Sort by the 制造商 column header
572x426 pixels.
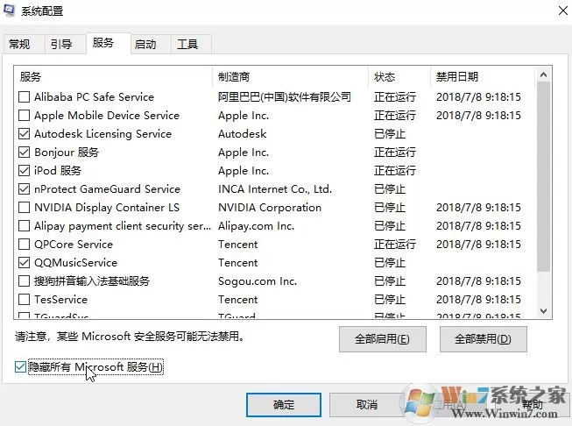click(x=290, y=76)
